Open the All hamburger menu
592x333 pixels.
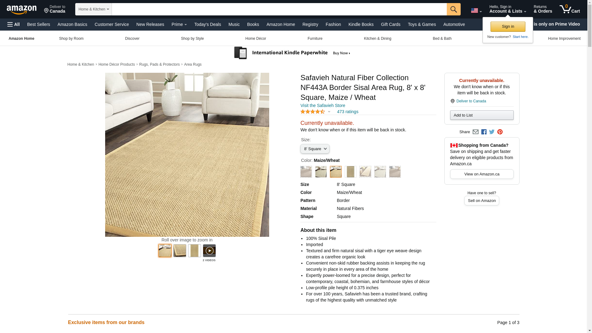coord(14,24)
